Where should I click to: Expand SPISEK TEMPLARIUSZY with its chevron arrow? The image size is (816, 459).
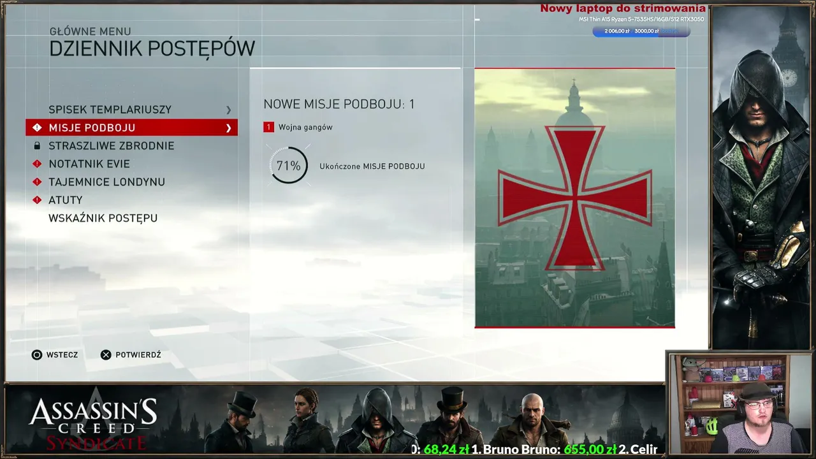coord(228,110)
